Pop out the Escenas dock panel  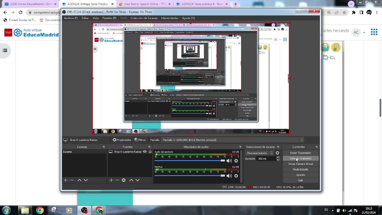click(104, 147)
